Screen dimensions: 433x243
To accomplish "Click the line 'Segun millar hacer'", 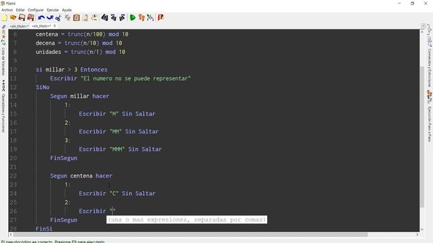I will point(80,96).
